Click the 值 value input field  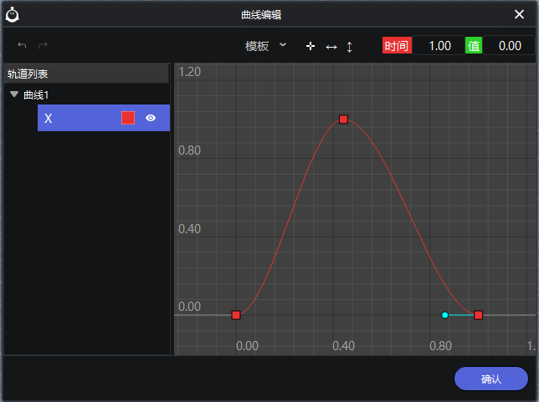click(x=509, y=46)
